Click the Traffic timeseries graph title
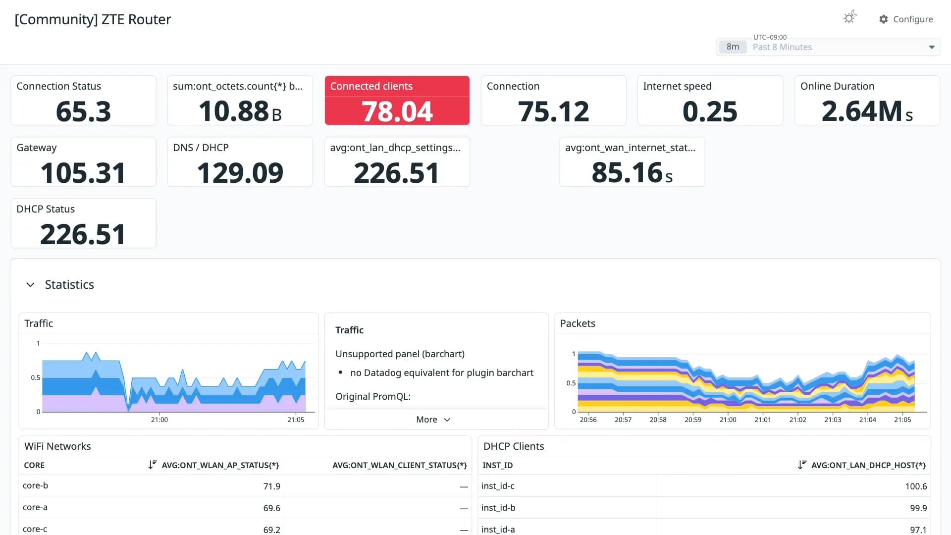 coord(39,323)
